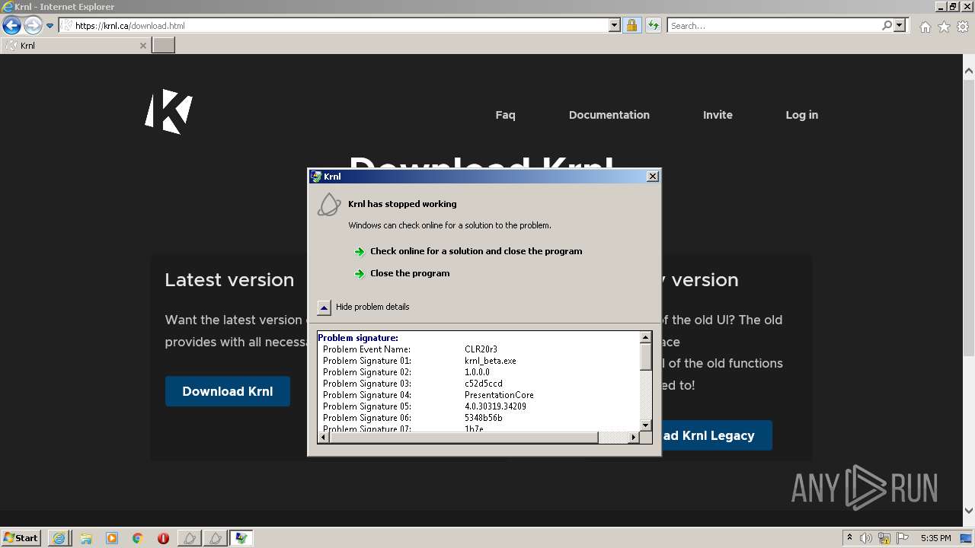
Task: Select 'PresentationCore' signature value
Action: coord(499,395)
